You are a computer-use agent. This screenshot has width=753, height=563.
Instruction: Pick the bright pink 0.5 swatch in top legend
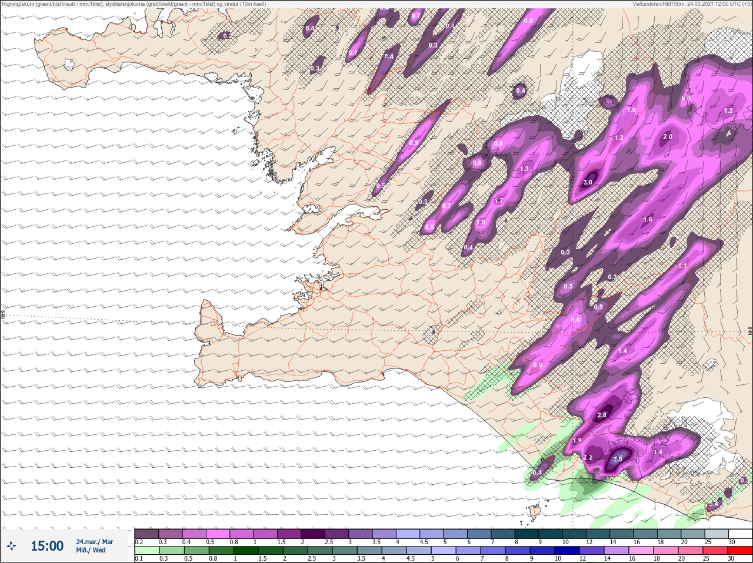coord(218,533)
